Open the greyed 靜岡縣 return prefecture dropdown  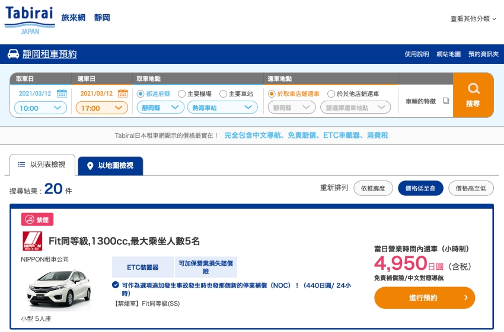coord(292,107)
